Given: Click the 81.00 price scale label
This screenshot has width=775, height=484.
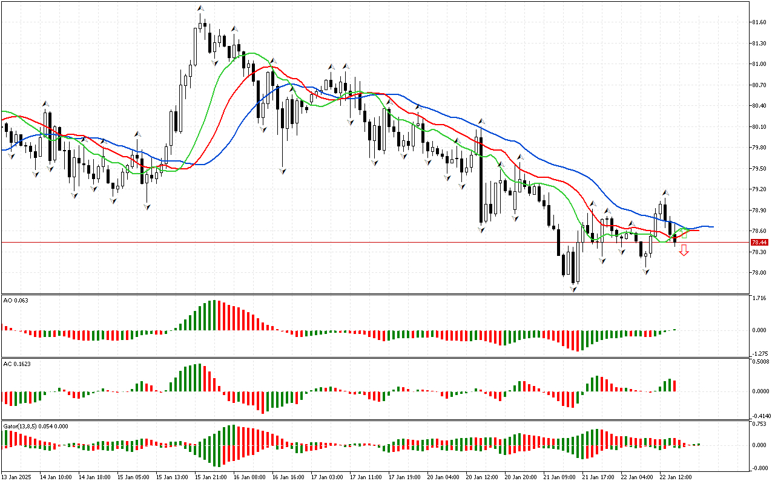Looking at the screenshot, I should click(760, 64).
